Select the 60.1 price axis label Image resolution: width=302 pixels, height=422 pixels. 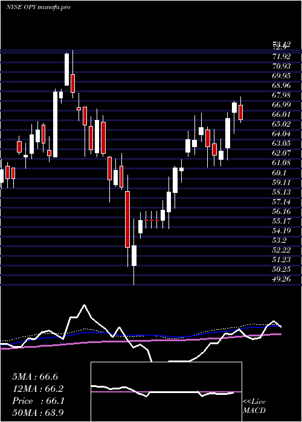click(x=279, y=173)
